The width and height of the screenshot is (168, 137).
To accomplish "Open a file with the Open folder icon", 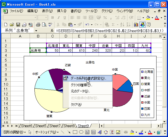I will click(x=12, y=25).
